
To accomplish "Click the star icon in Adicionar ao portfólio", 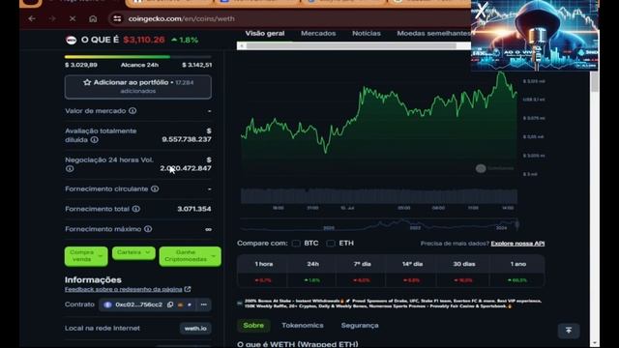I will pos(87,82).
